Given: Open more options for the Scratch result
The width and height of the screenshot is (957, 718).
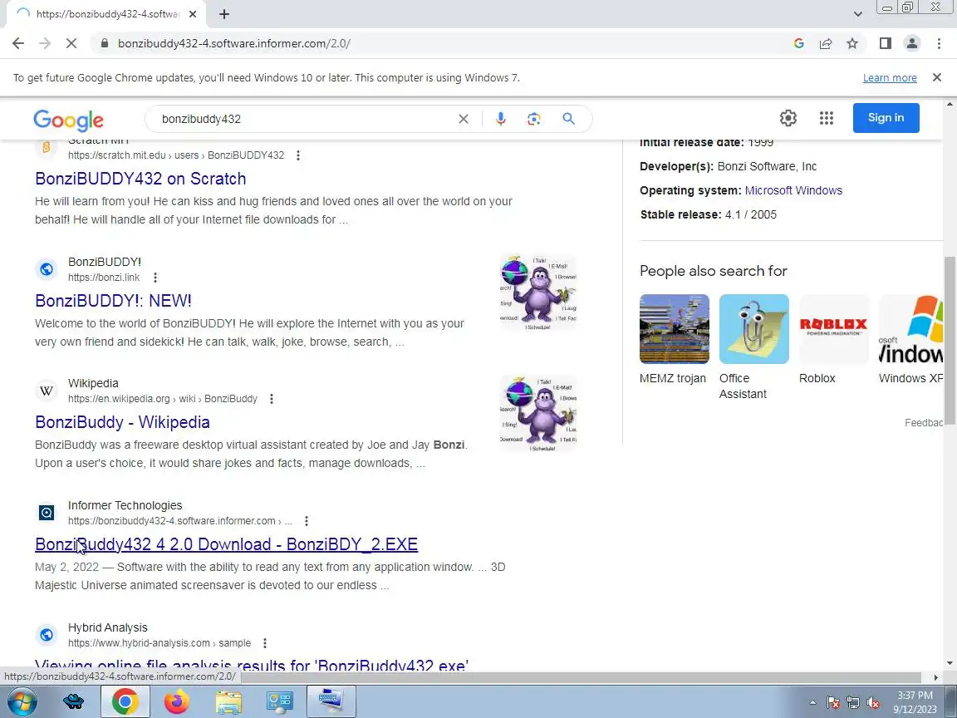Looking at the screenshot, I should [x=298, y=155].
